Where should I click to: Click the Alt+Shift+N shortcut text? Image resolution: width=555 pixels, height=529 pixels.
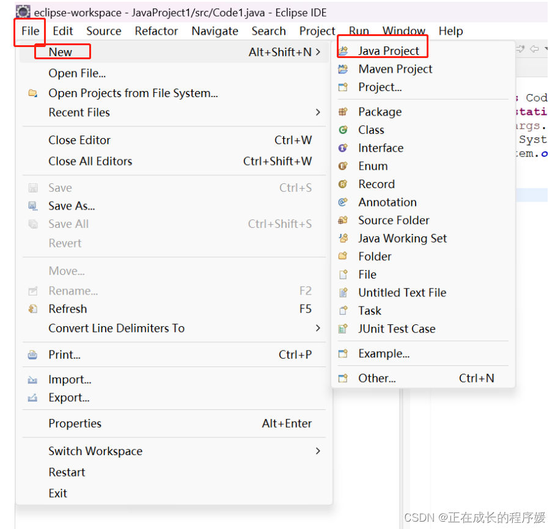click(280, 52)
